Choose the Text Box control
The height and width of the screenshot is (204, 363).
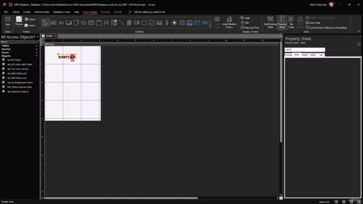tap(53, 23)
